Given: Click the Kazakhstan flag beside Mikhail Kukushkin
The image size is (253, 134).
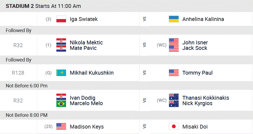Looking at the screenshot, I should [x=61, y=73].
